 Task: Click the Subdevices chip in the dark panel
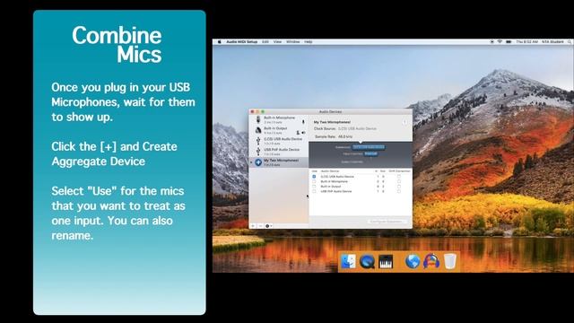click(x=369, y=147)
